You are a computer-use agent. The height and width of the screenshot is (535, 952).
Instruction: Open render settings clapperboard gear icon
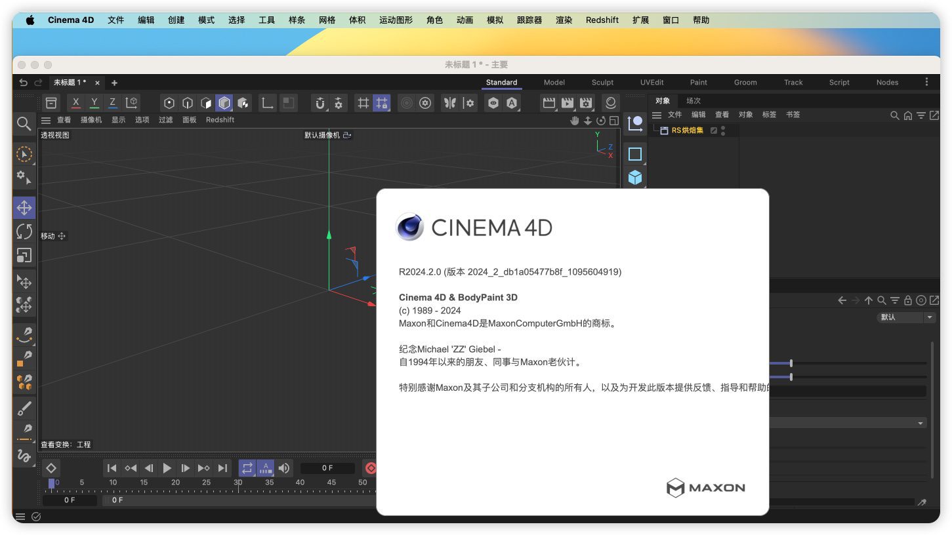click(x=586, y=103)
